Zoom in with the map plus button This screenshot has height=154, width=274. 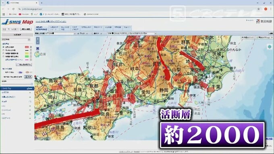point(37,40)
